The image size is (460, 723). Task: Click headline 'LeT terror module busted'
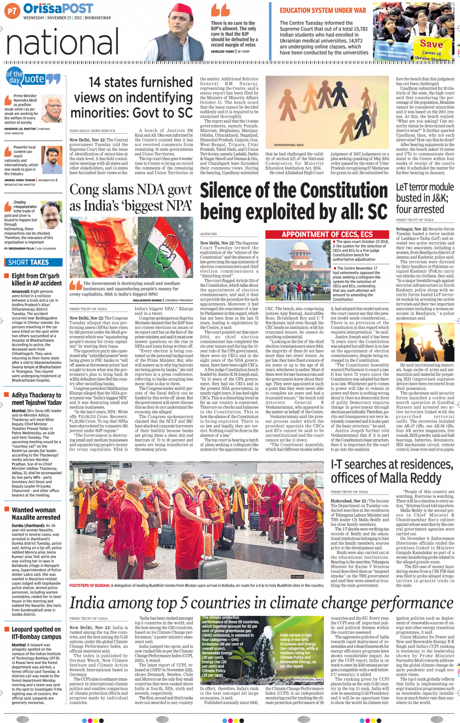click(424, 198)
